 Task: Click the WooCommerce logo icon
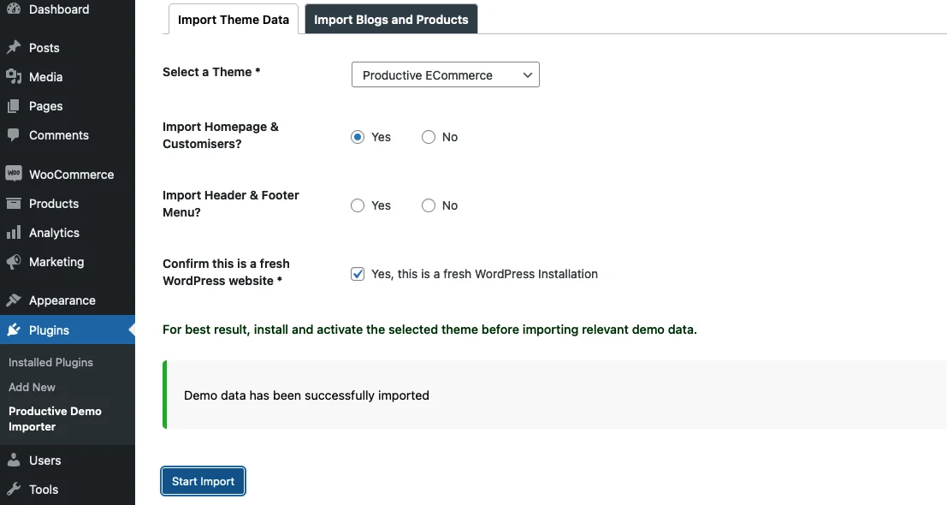coord(14,174)
